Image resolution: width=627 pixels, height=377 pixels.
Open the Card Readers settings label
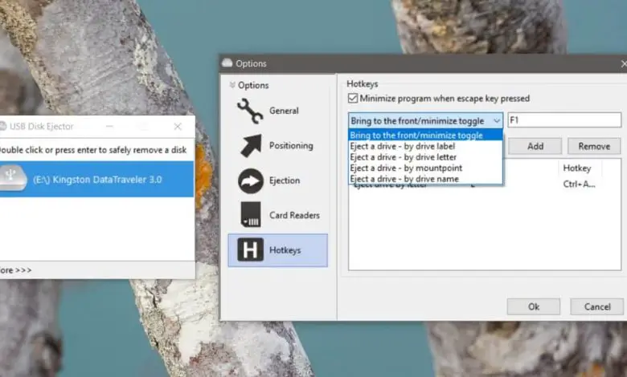tap(294, 216)
